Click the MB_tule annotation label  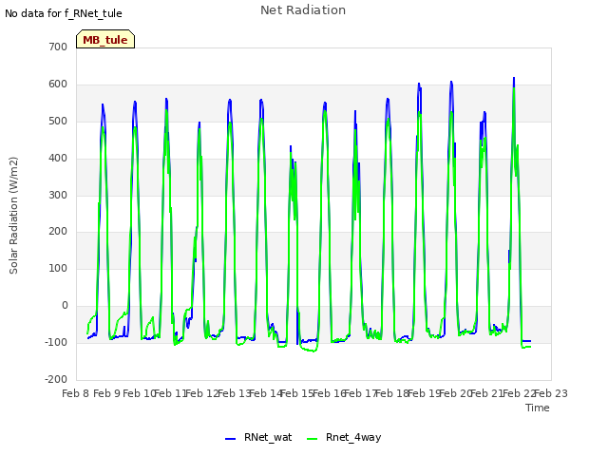(105, 40)
